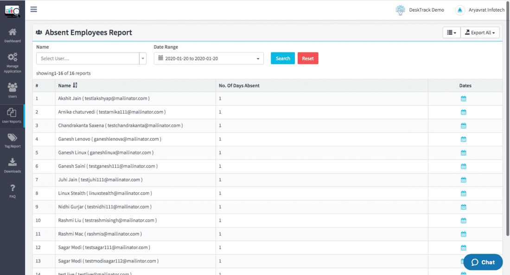Open the calendar icon for Akshit Jain
The width and height of the screenshot is (510, 275).
[x=463, y=98]
